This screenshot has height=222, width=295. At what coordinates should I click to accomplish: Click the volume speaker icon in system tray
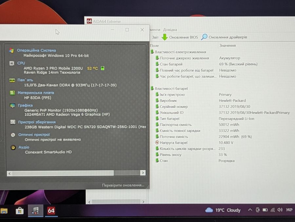click(x=280, y=210)
